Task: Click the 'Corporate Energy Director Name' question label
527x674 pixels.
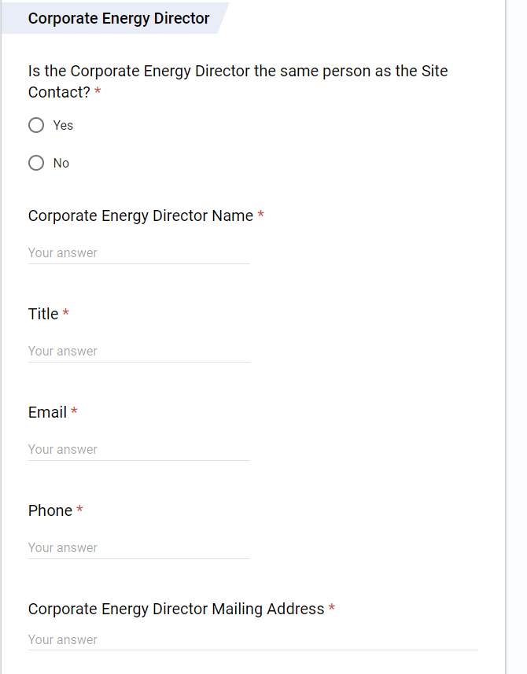Action: (x=141, y=215)
